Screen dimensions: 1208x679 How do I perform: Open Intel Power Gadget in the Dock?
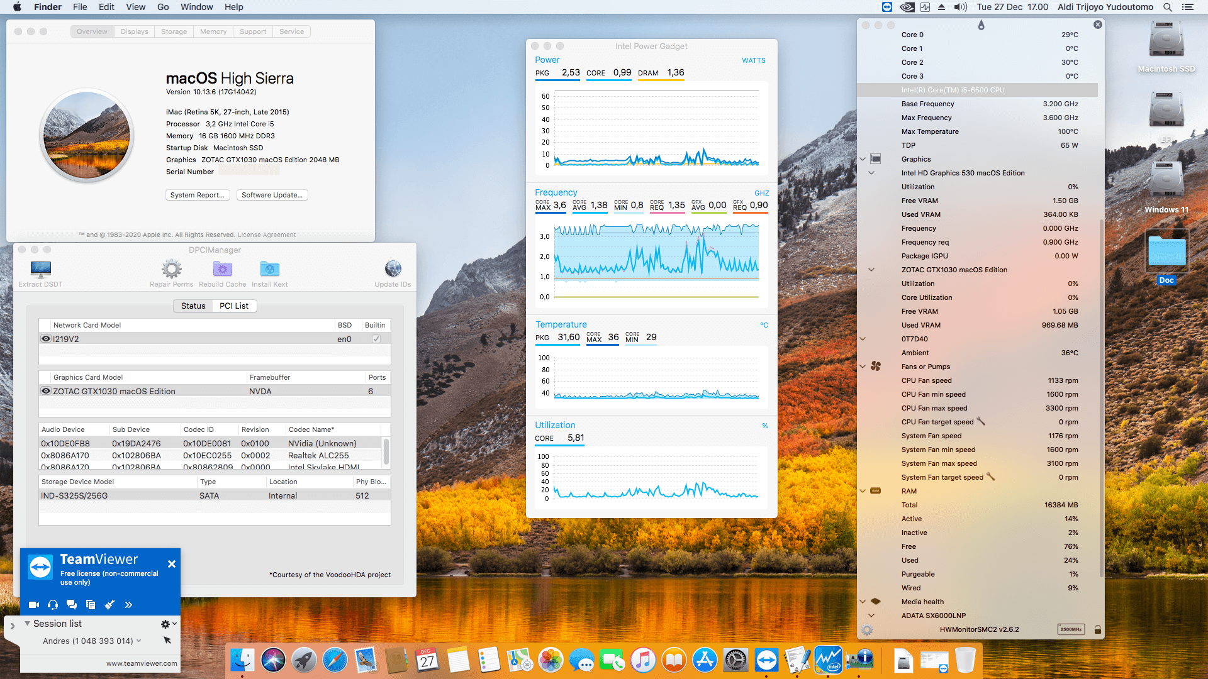[828, 660]
